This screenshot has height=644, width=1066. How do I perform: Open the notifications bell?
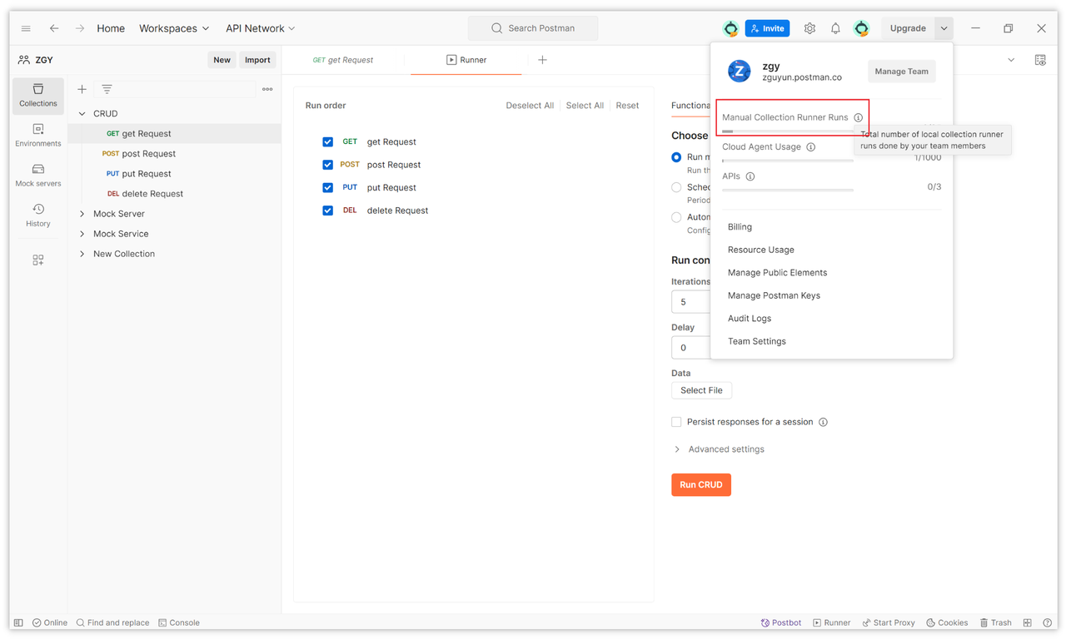coord(835,28)
